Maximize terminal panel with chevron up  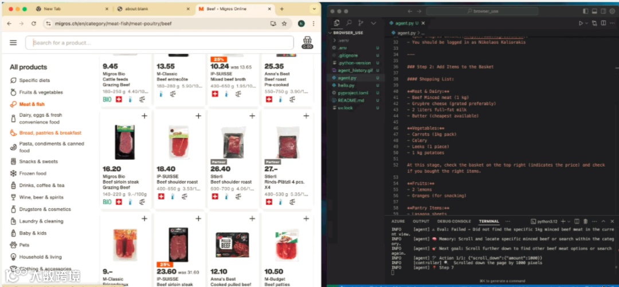604,221
